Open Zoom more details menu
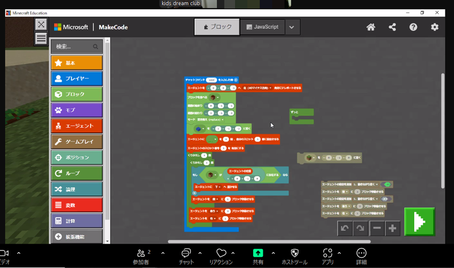 tap(361, 257)
